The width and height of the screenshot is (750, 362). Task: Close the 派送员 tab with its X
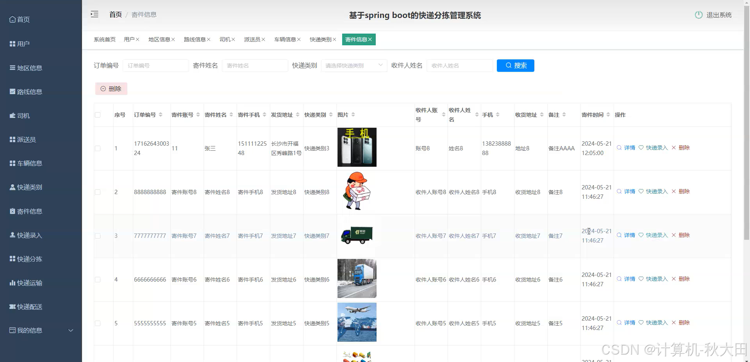coord(263,39)
